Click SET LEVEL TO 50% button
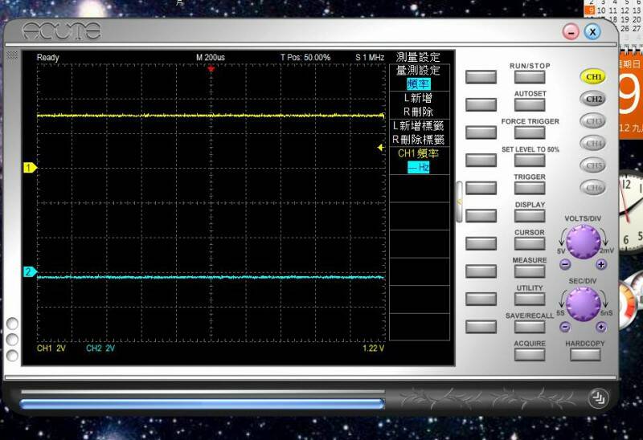Viewport: 643px width, 440px height. point(530,161)
